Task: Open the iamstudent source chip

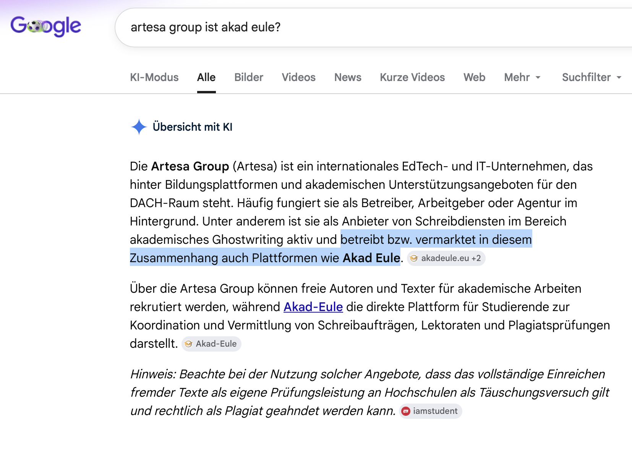Action: click(431, 411)
